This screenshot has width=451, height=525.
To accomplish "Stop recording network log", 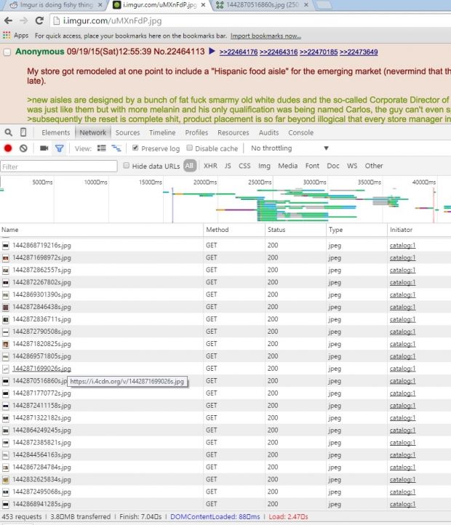I will 8,148.
